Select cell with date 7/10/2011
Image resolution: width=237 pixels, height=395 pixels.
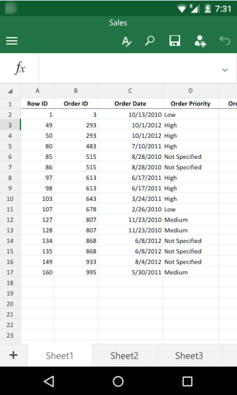pos(130,146)
